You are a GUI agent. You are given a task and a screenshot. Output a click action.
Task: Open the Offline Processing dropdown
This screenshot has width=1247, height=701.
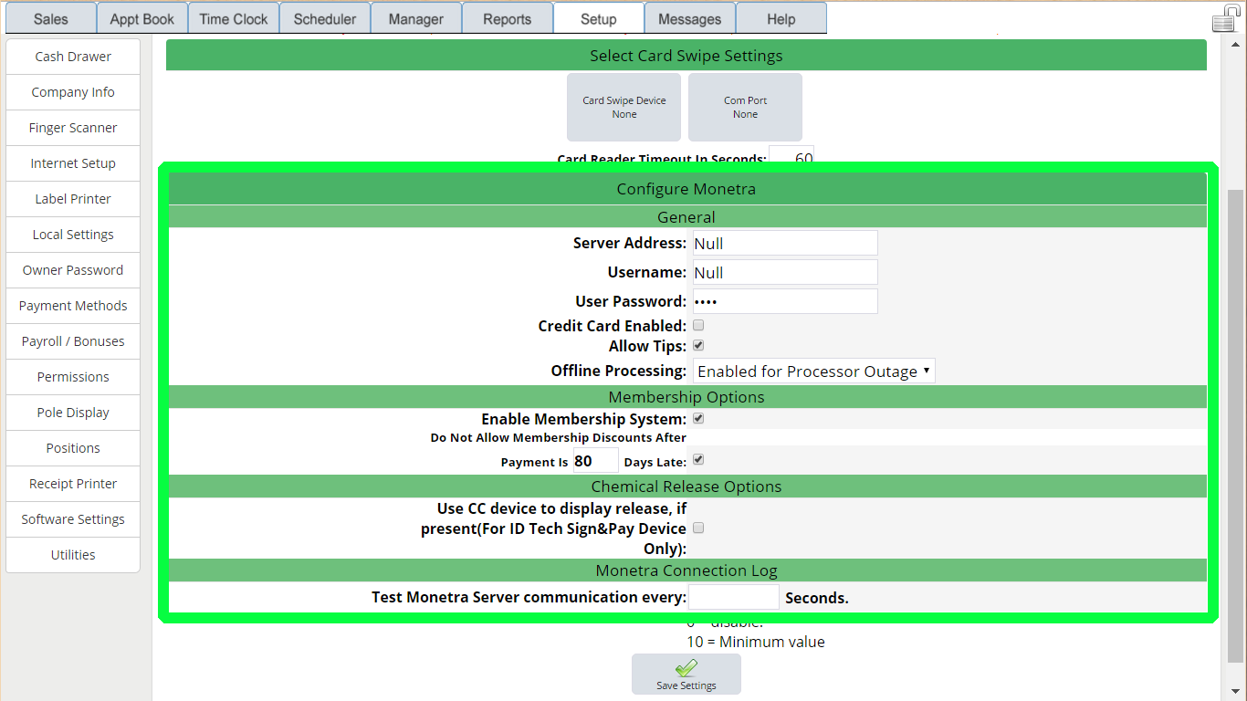coord(814,371)
